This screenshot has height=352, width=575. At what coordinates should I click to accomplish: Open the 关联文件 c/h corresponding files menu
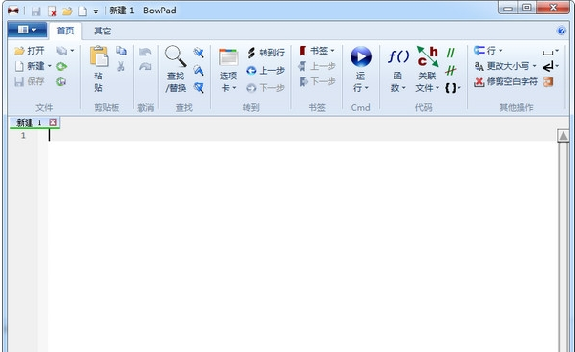428,70
